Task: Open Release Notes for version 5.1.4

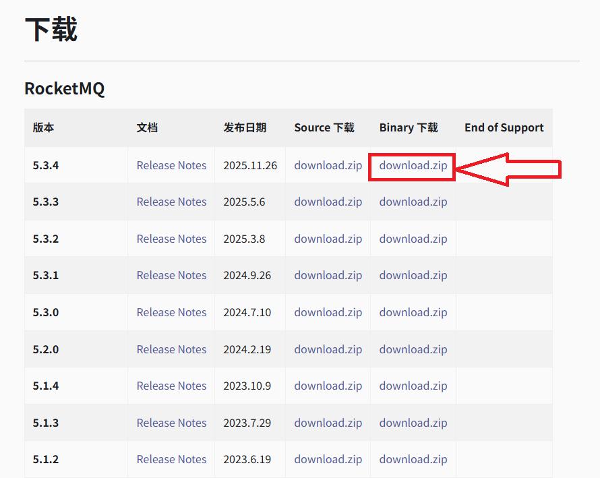Action: [x=171, y=386]
